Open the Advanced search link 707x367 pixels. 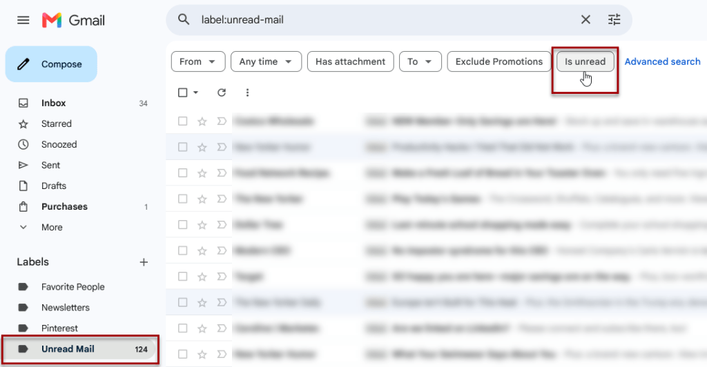[662, 61]
